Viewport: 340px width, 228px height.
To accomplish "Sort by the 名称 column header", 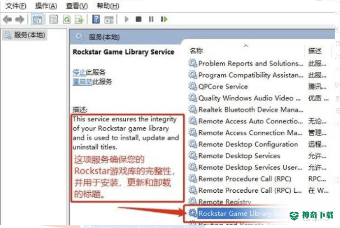I will pyautogui.click(x=197, y=51).
